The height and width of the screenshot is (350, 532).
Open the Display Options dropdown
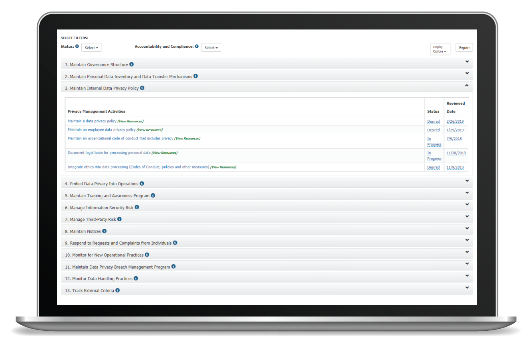pos(440,49)
